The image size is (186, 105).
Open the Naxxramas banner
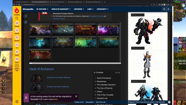point(63,29)
